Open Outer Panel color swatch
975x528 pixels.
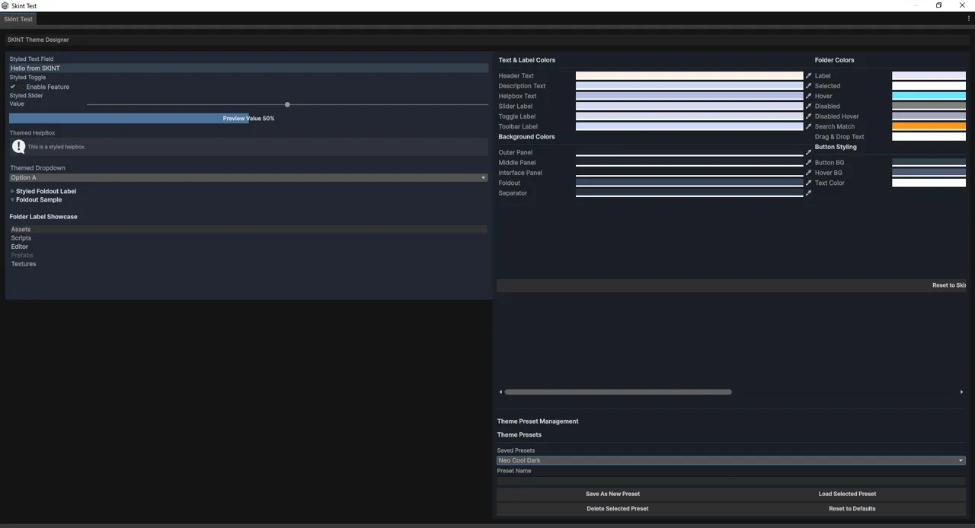click(689, 152)
